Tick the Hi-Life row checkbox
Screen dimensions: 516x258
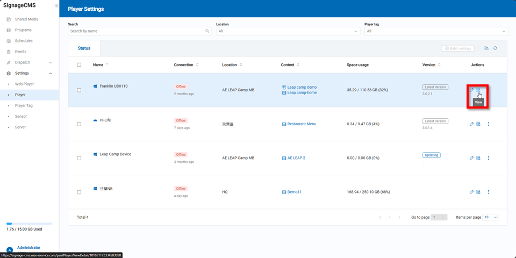79,124
